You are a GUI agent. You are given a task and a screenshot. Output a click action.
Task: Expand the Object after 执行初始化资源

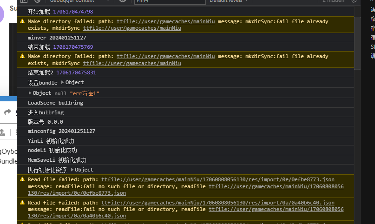pyautogui.click(x=72, y=170)
